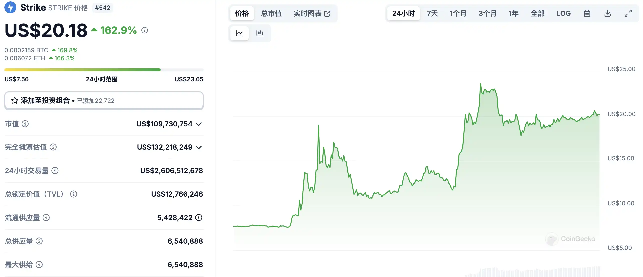Screen dimensions: 643x277
Task: Click the info icon next to 市值
Action: pos(25,124)
